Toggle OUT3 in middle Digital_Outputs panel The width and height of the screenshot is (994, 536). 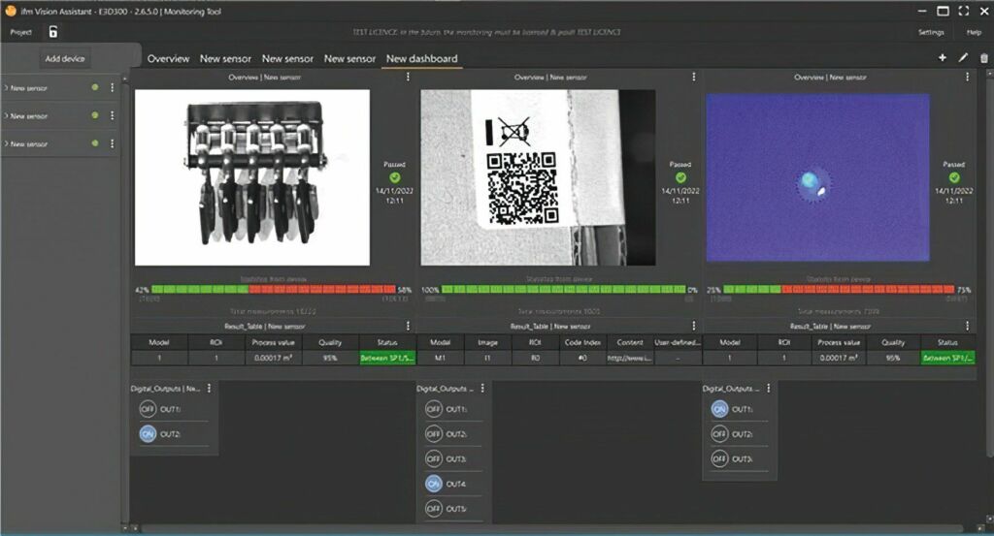point(434,458)
